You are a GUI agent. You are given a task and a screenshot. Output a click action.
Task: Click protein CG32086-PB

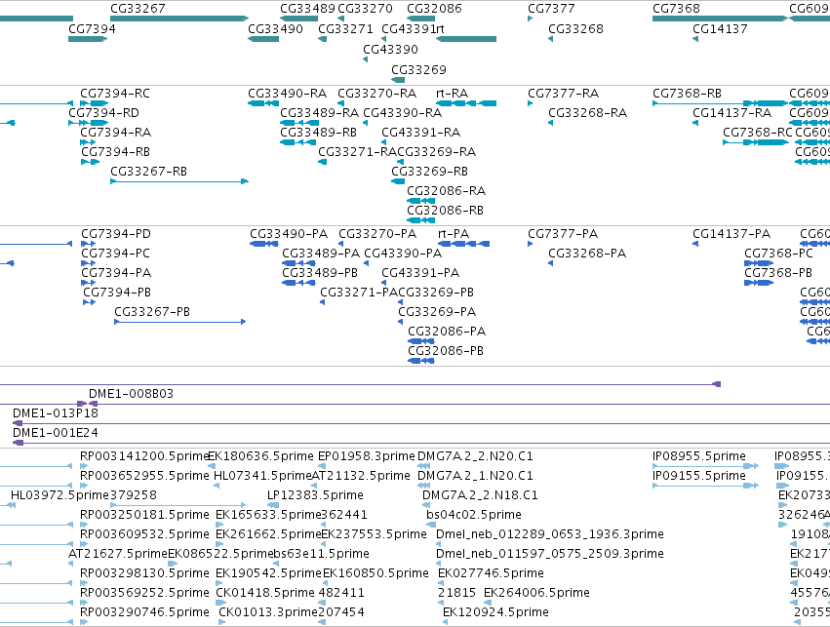tap(420, 361)
